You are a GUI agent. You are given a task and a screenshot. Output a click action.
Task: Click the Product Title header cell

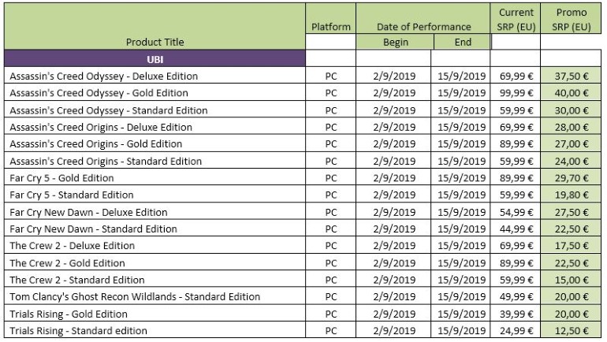click(155, 42)
